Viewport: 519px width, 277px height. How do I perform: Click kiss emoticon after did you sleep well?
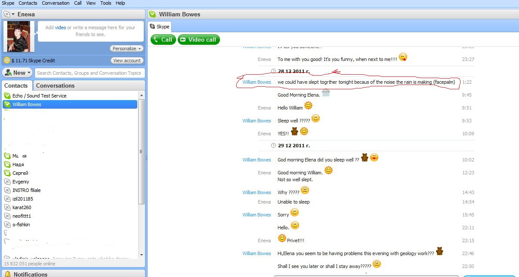coord(374,158)
